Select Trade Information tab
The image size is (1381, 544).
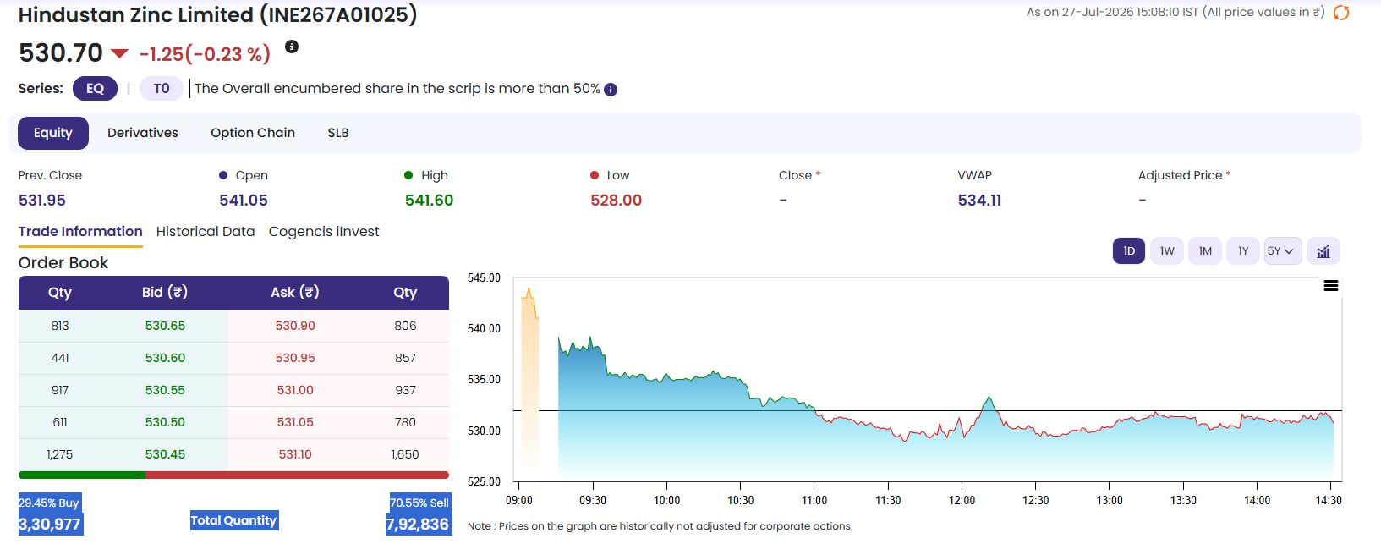coord(80,232)
